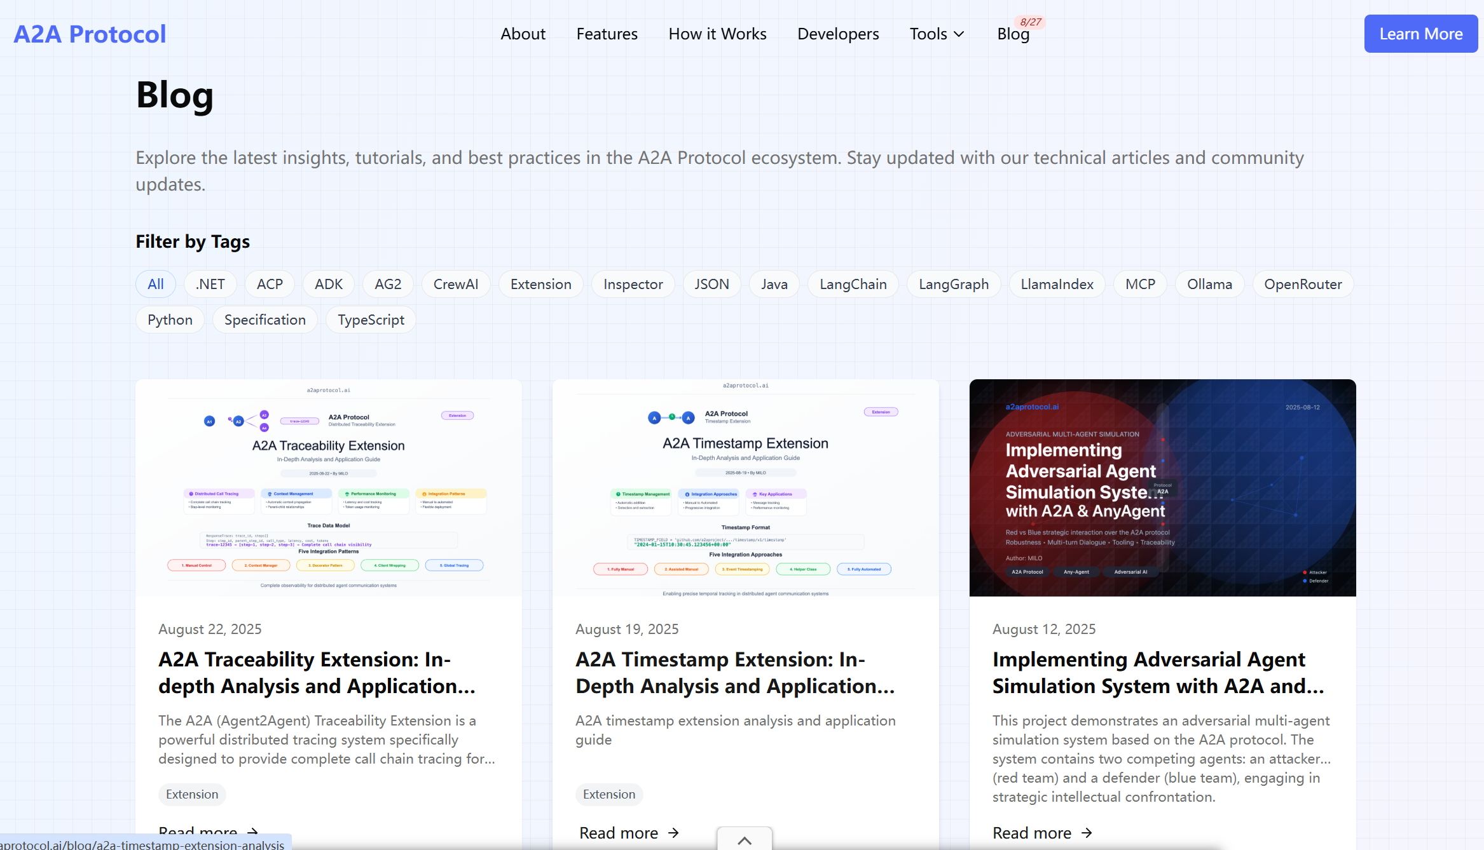Read more on the Adversarial Agent post
The width and height of the screenshot is (1484, 850).
(1043, 832)
